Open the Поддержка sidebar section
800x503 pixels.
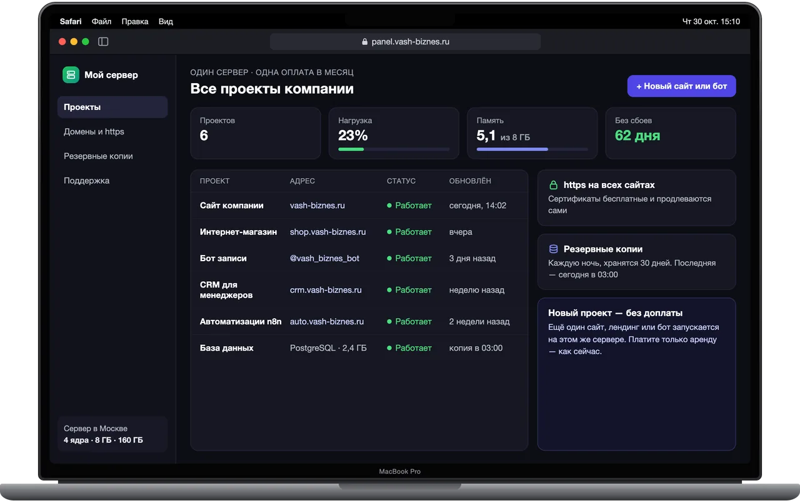tap(112, 181)
